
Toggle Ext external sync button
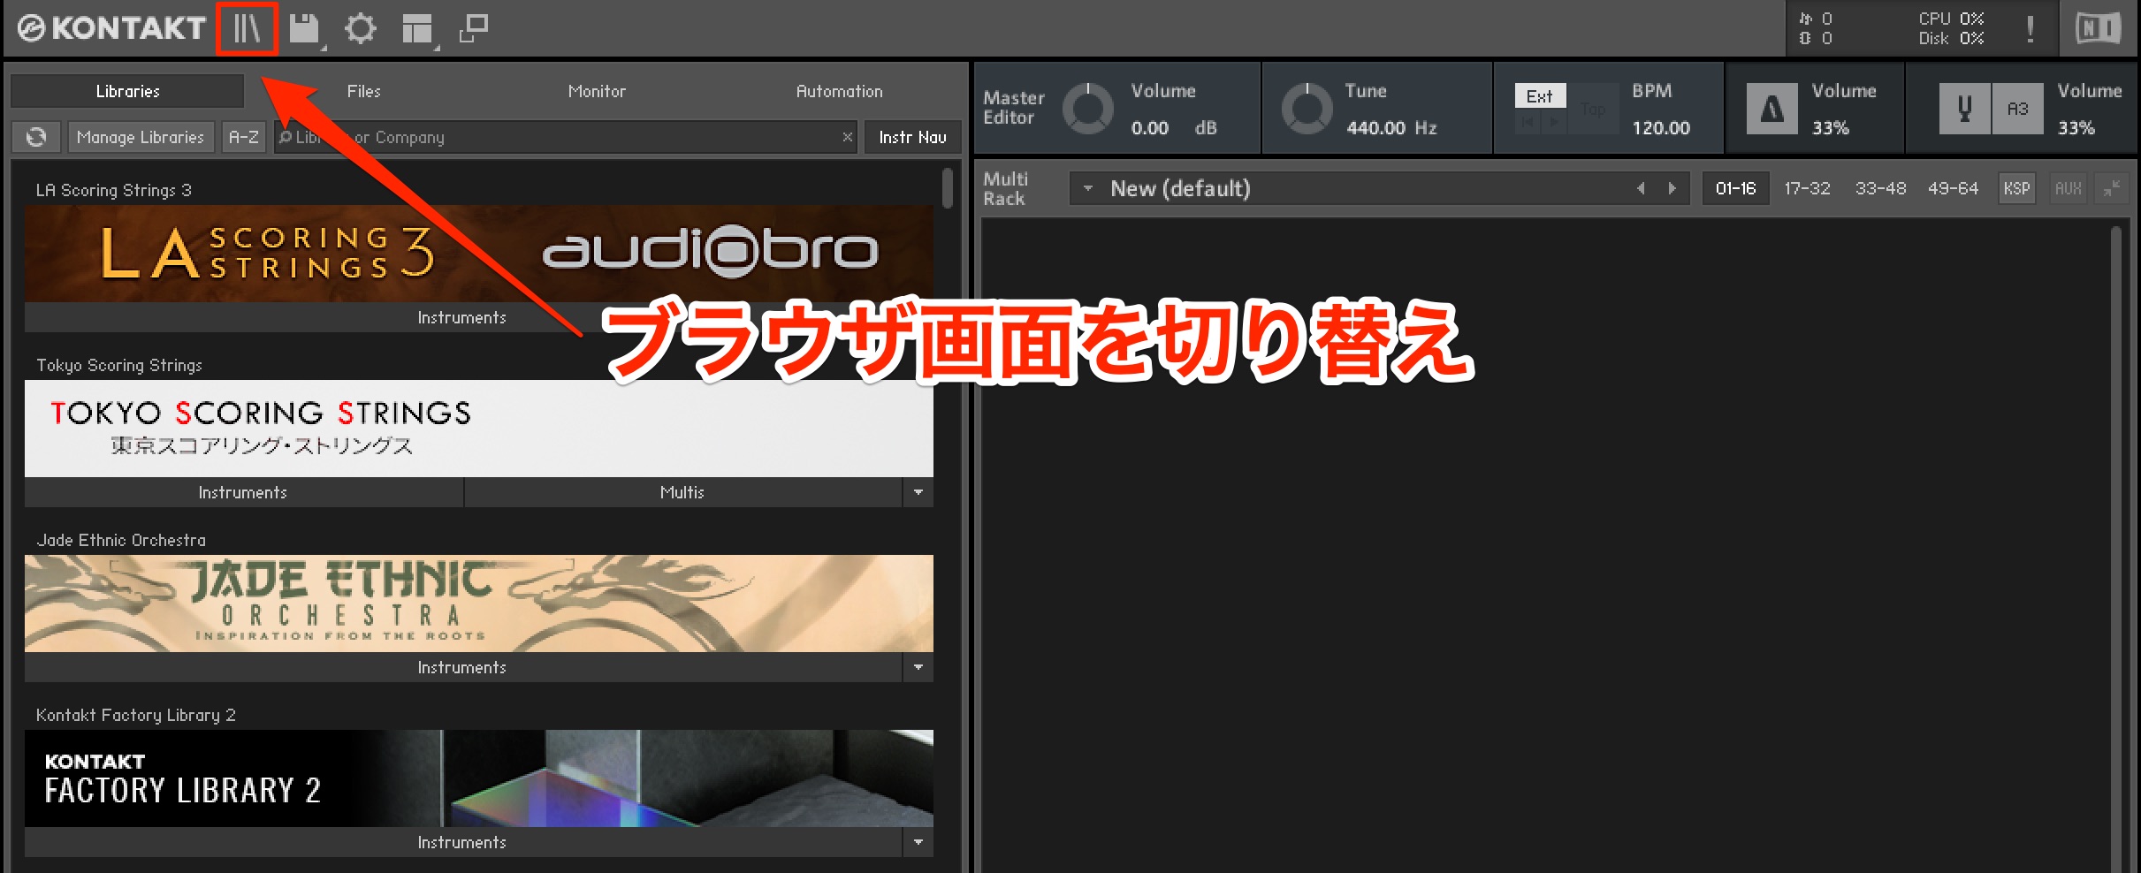[1540, 95]
